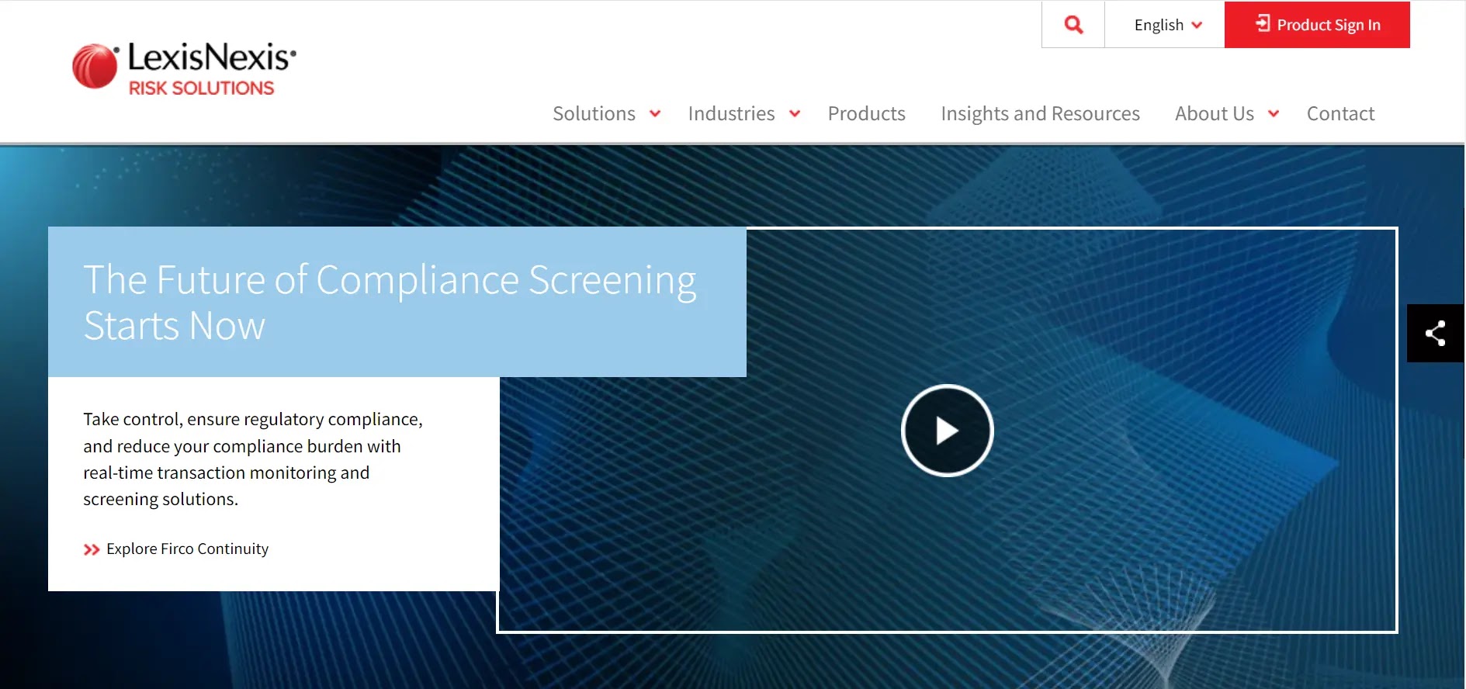
Task: Open the Products menu item
Action: coord(866,114)
